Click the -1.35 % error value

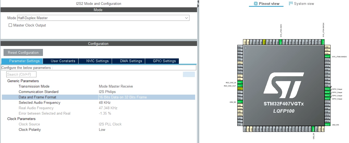(x=105, y=113)
